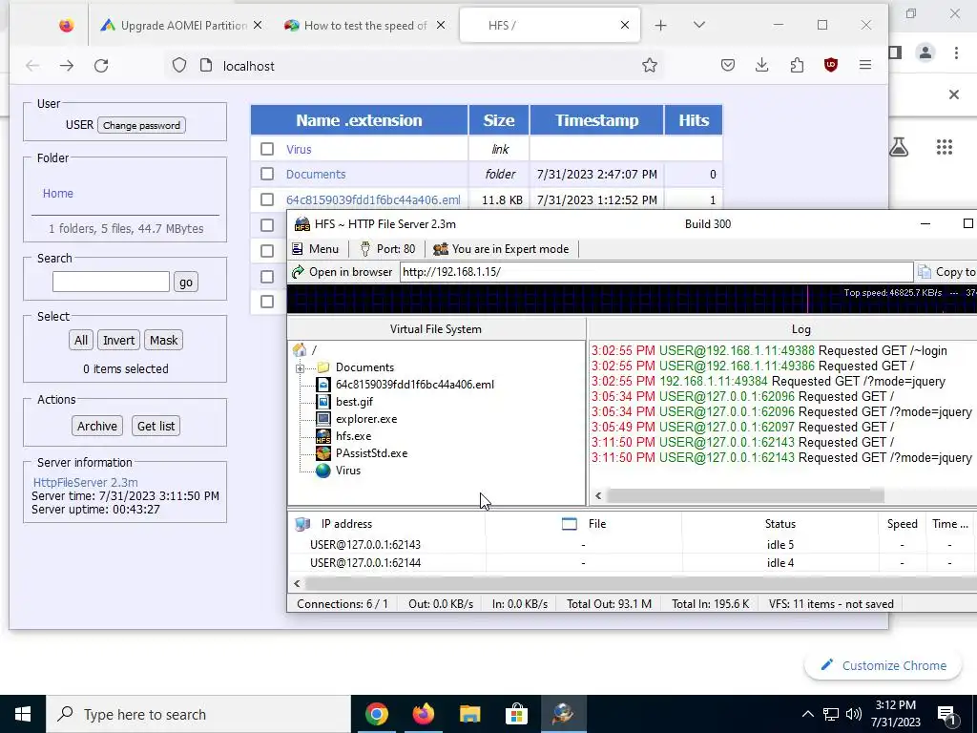Sort by the Name .extension column header

[359, 119]
